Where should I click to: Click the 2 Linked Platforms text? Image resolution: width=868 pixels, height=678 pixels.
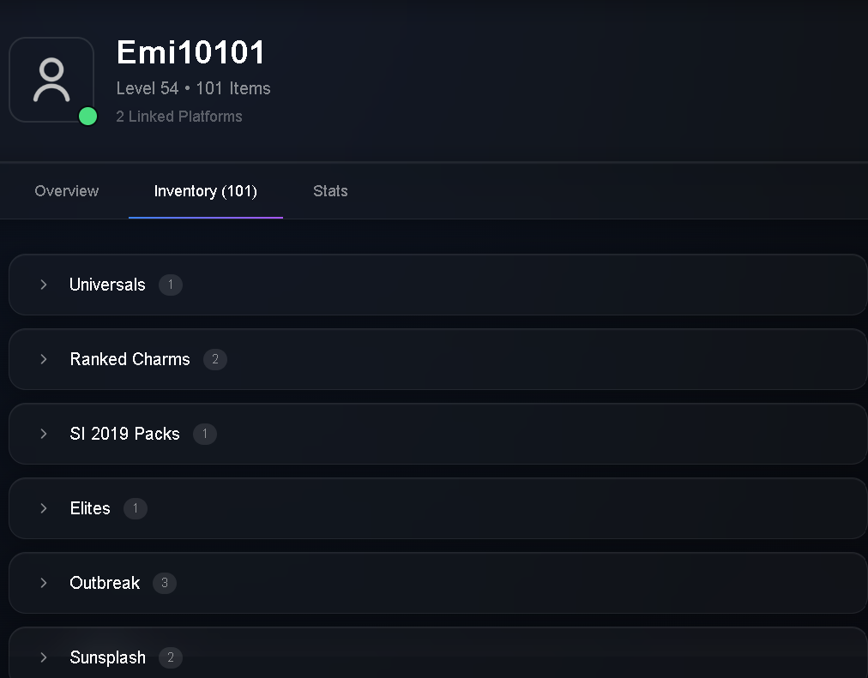(179, 116)
